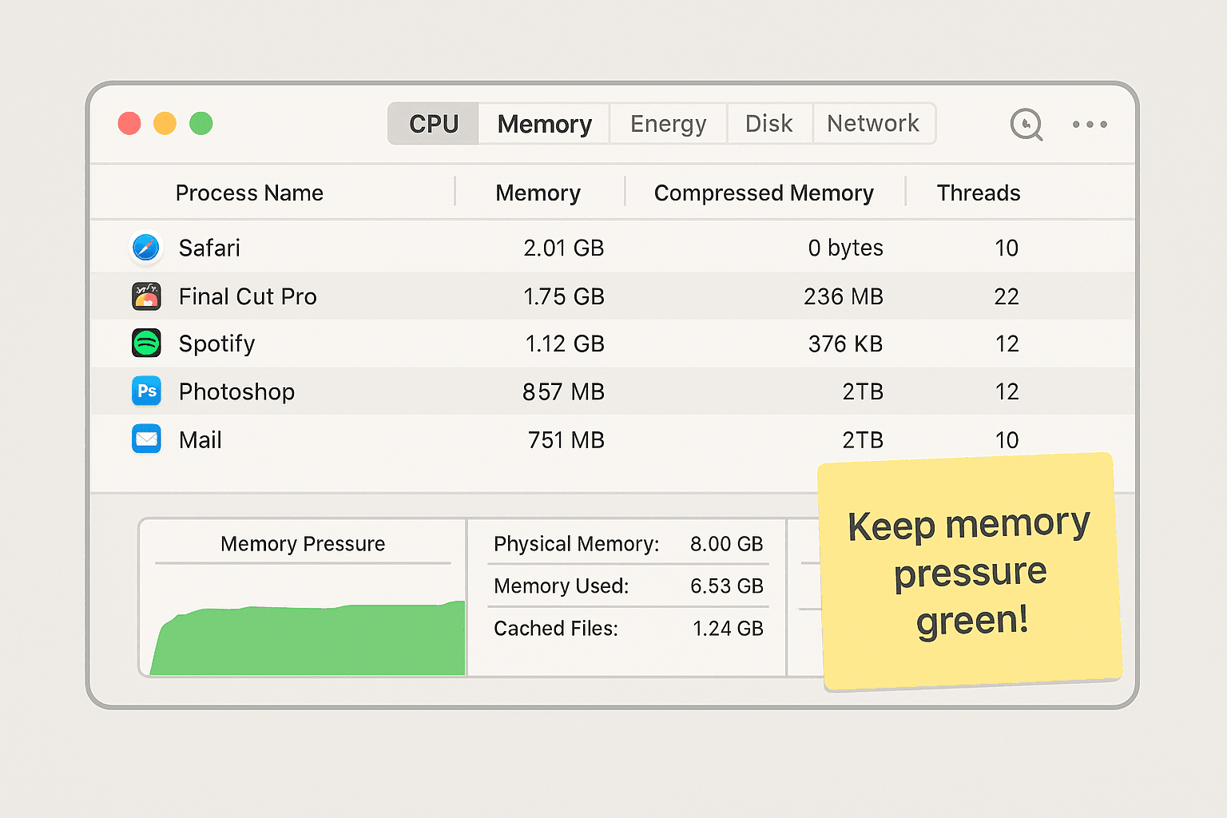Click Safari's 0 bytes compressed value
Screen dimensions: 1227x818
[x=845, y=248]
